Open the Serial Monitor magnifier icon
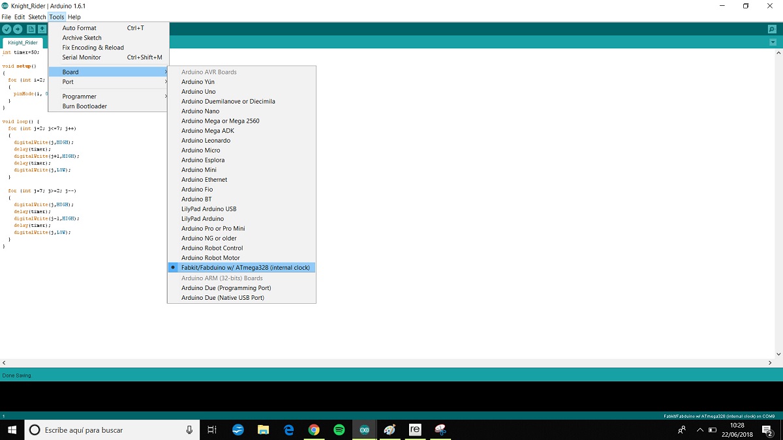Viewport: 783px width, 440px height. [773, 29]
